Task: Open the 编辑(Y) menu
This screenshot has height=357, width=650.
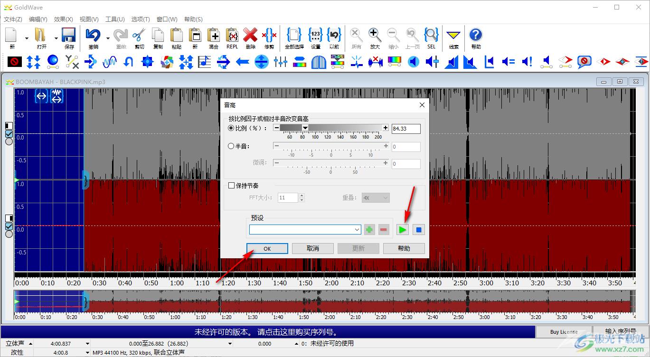Action: (38, 19)
